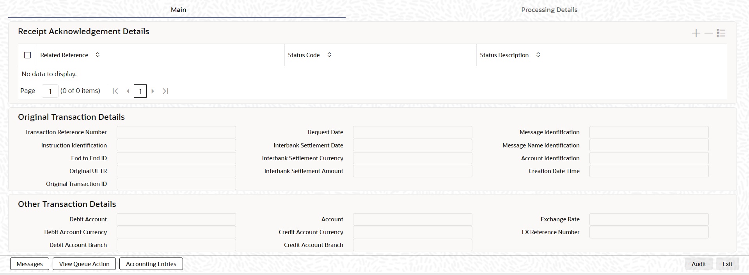Click FX Reference Number field
Screen dimensions: 749x275
coord(649,232)
